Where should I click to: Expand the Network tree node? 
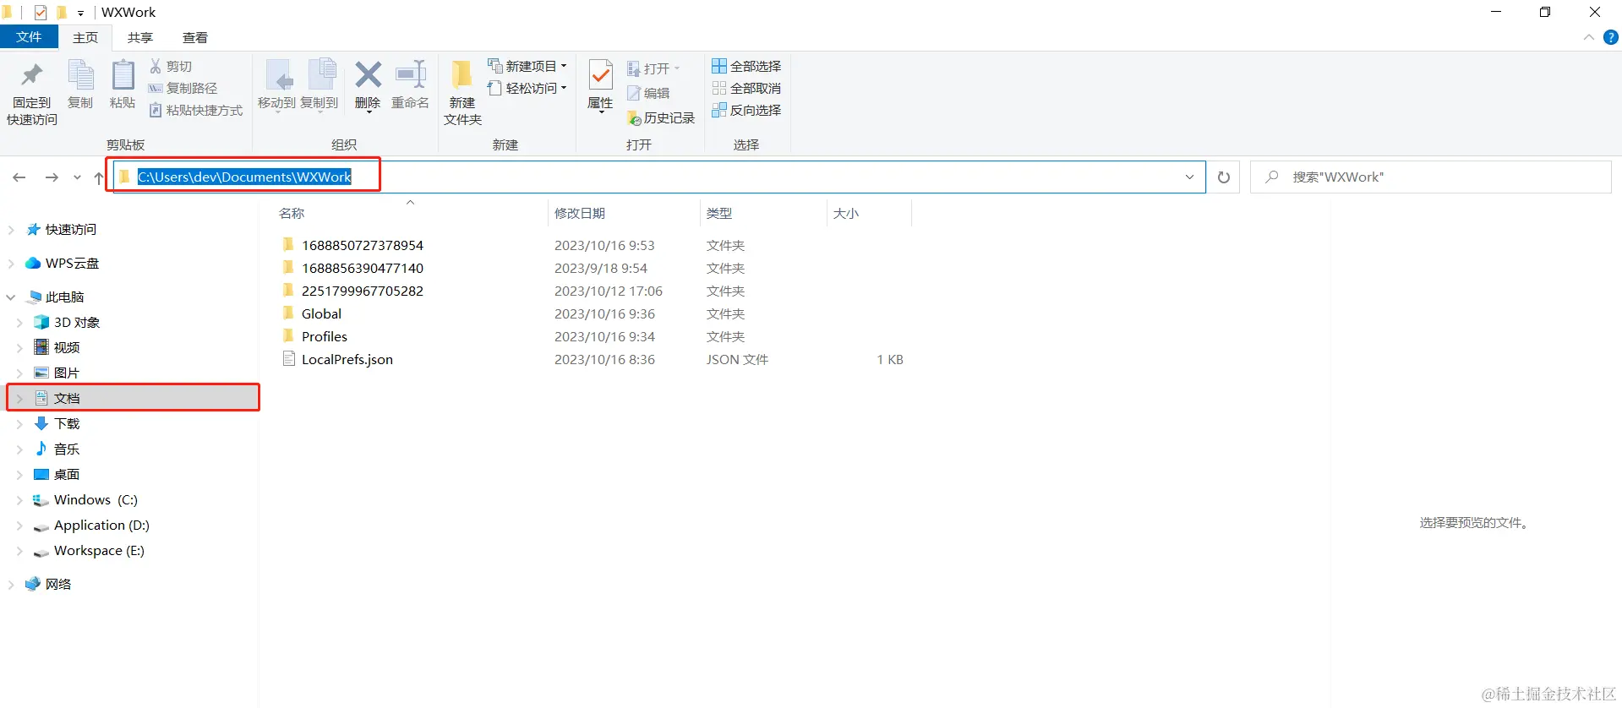[x=11, y=585]
